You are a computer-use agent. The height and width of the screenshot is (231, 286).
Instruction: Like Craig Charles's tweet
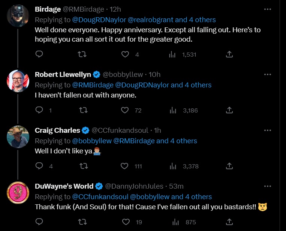[x=125, y=166]
